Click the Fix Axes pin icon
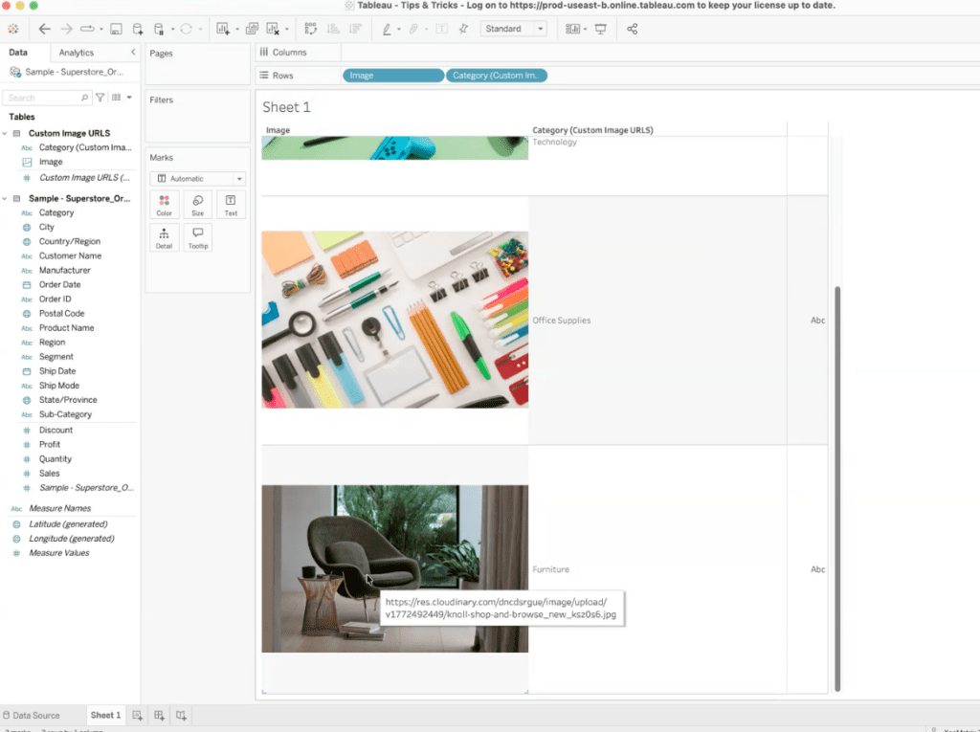 point(463,29)
